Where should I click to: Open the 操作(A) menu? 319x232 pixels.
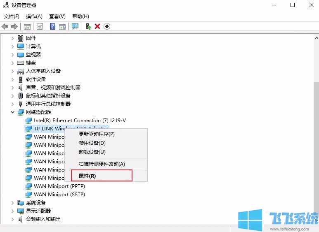click(x=34, y=16)
